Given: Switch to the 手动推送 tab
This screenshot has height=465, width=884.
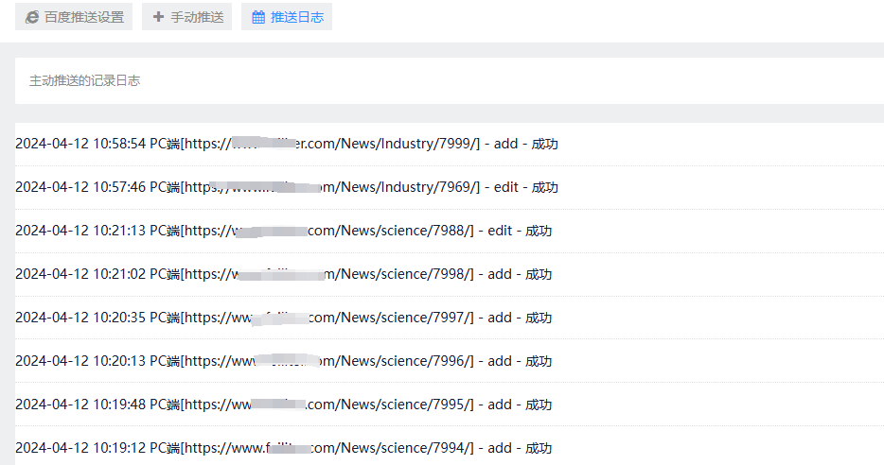Looking at the screenshot, I should click(186, 17).
